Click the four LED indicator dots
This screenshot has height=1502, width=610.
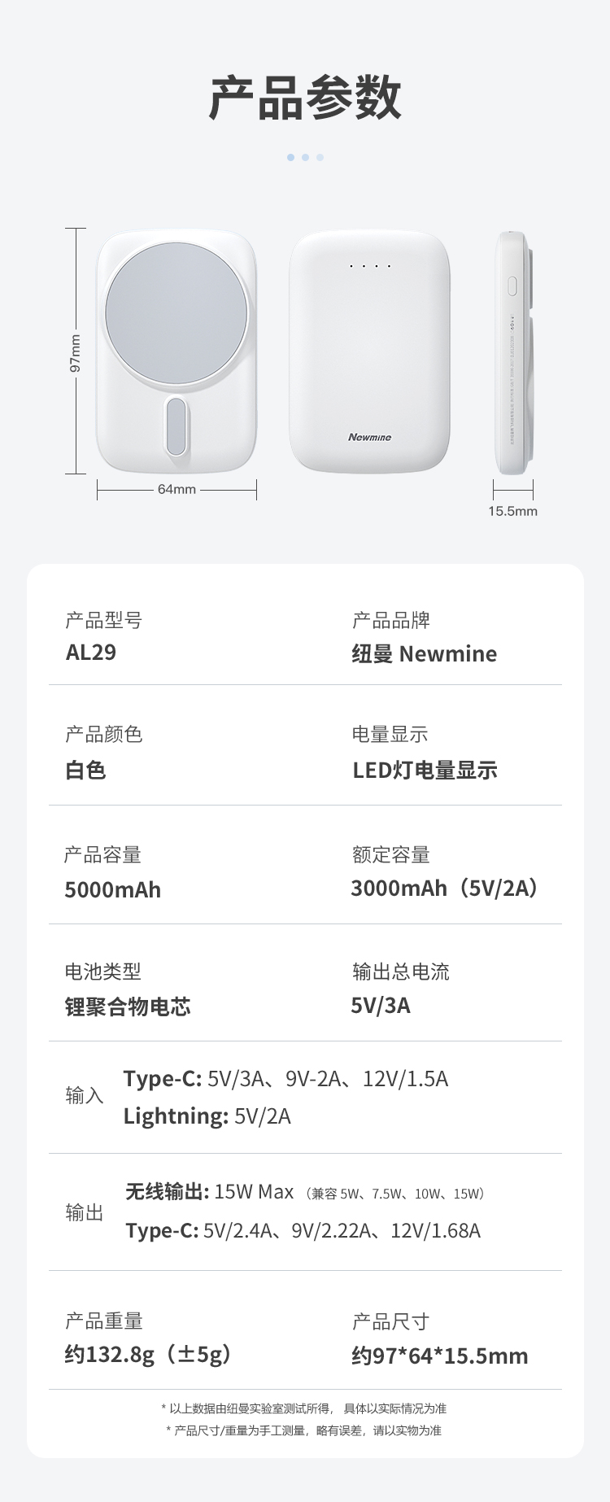point(370,266)
